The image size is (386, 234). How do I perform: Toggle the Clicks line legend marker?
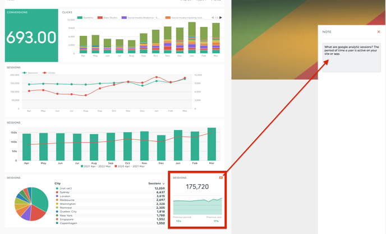click(x=49, y=73)
